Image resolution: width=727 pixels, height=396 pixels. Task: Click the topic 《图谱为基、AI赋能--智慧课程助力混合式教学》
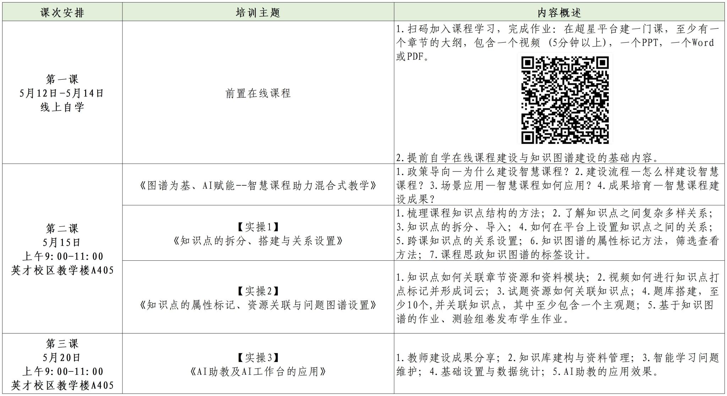(x=258, y=185)
